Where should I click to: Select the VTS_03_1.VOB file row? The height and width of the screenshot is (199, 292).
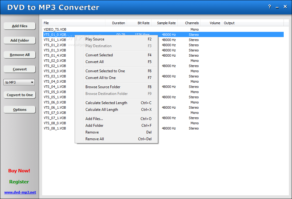coord(55,76)
